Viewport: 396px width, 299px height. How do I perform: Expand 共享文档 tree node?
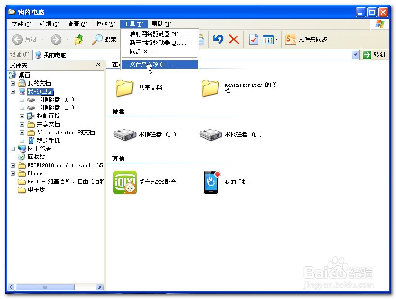(22, 124)
